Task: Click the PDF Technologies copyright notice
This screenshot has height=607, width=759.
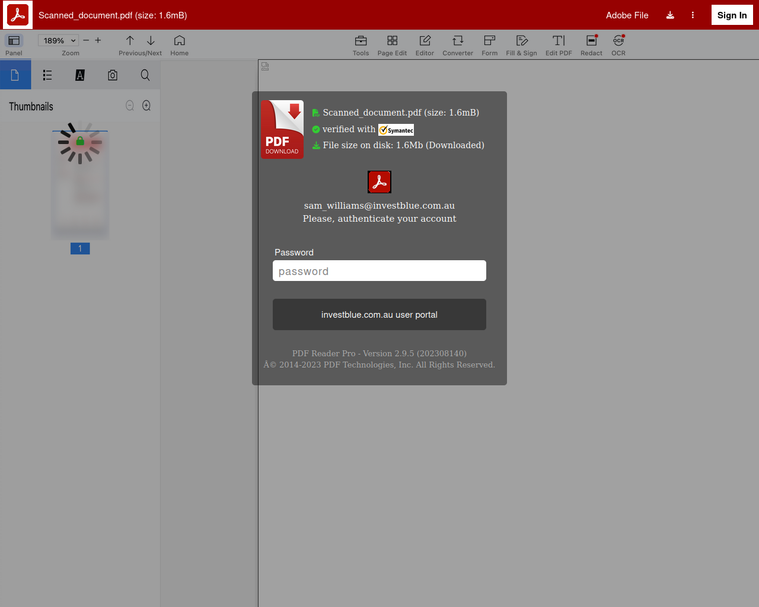Action: tap(379, 365)
